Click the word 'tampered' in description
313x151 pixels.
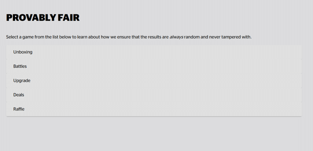pos(232,37)
